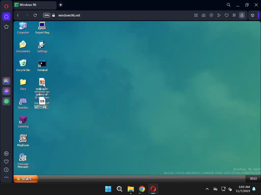This screenshot has width=261, height=195.
Task: Open the sidebar Player icon
Action: (x=6, y=154)
